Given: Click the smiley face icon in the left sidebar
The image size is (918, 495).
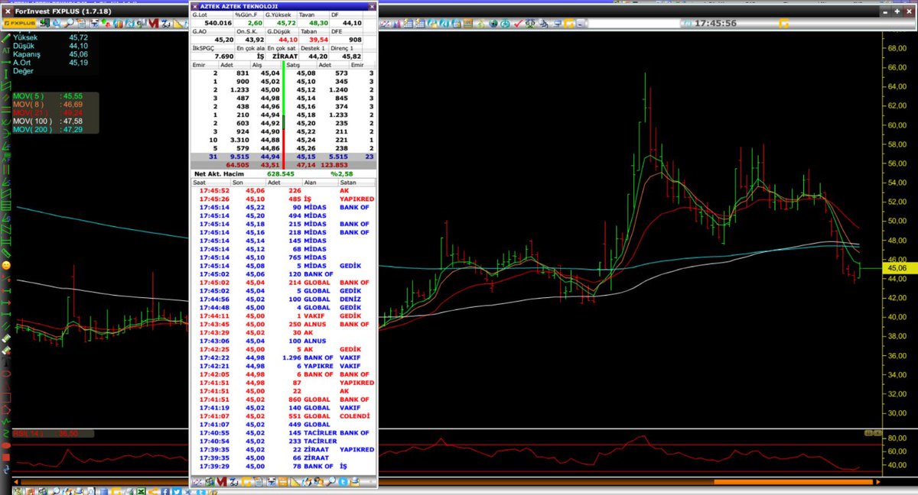Looking at the screenshot, I should (x=6, y=264).
